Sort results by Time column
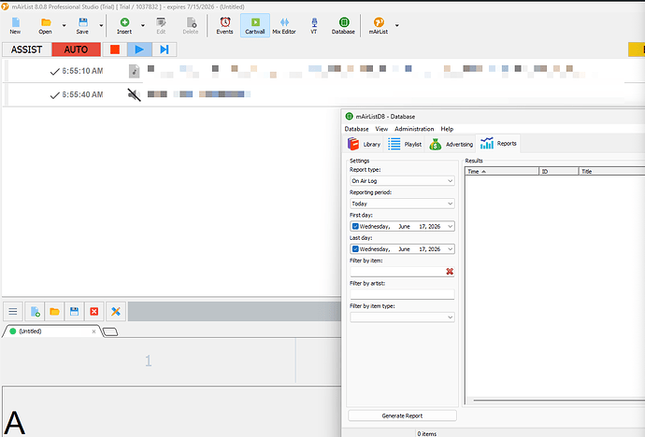This screenshot has width=645, height=437. coord(502,171)
